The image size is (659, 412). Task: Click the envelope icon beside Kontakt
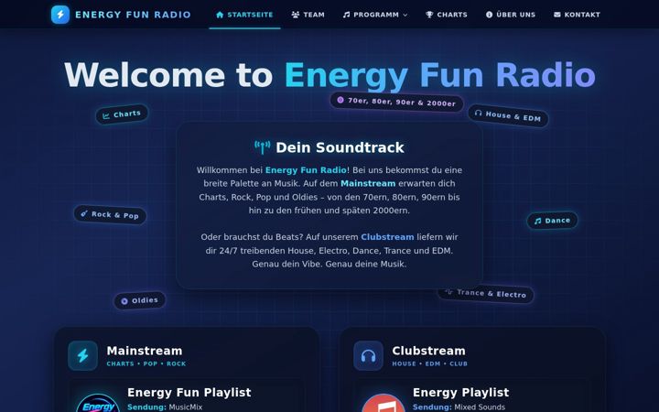pyautogui.click(x=557, y=15)
